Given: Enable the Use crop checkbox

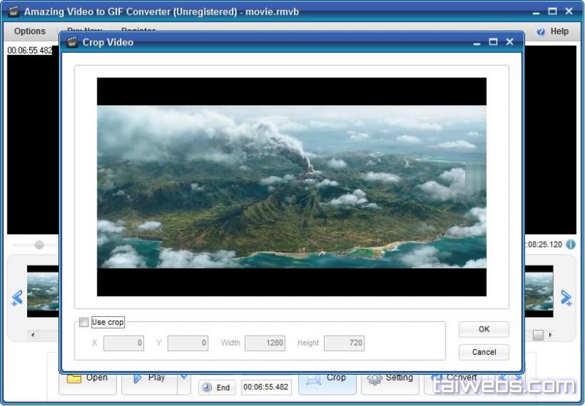Looking at the screenshot, I should tap(84, 322).
